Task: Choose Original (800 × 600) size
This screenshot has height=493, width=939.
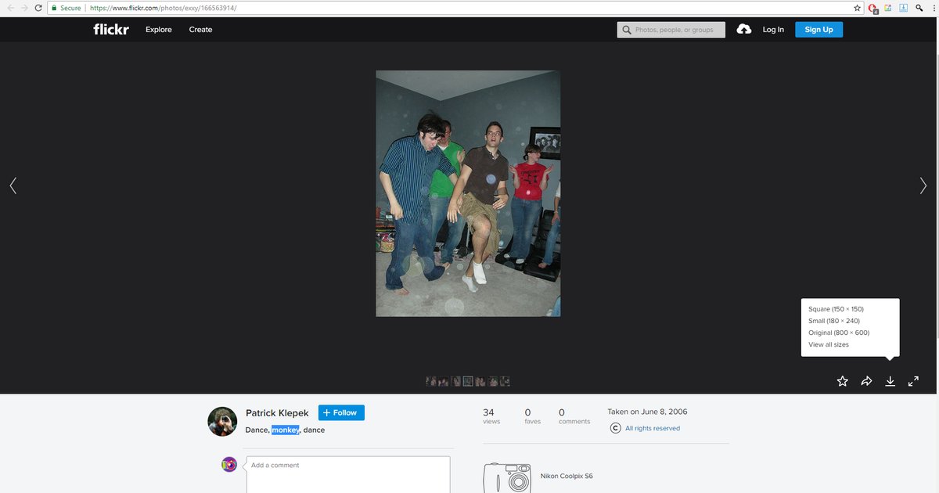Action: (839, 333)
